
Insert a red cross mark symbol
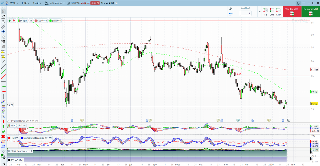point(3,136)
